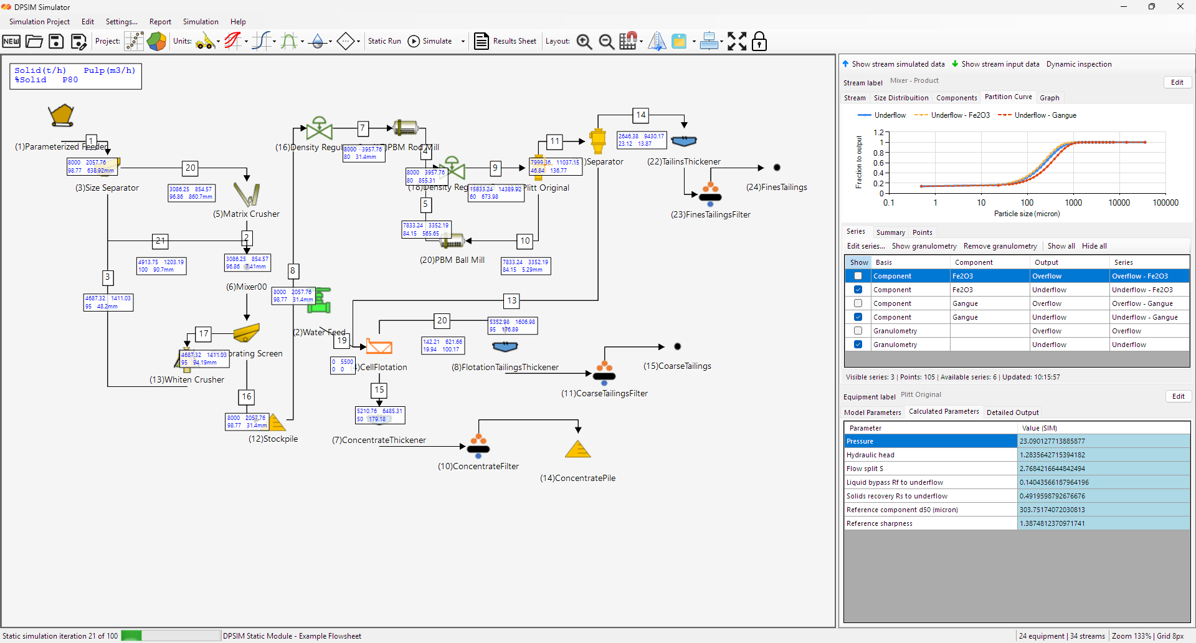Select the Parameterized Feeder equipment icon

pyautogui.click(x=61, y=115)
